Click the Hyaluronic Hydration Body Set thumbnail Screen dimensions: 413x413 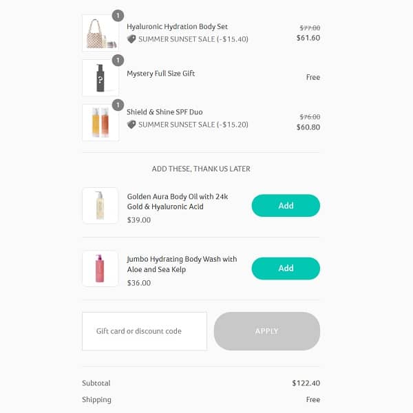[100, 33]
